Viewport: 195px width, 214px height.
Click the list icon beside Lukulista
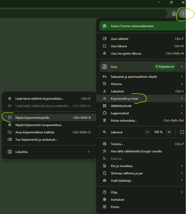point(10,152)
